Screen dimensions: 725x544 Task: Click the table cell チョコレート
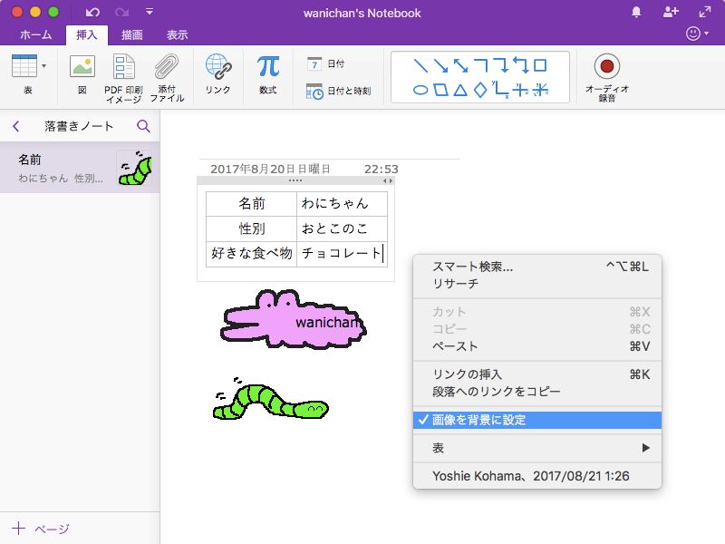(342, 254)
